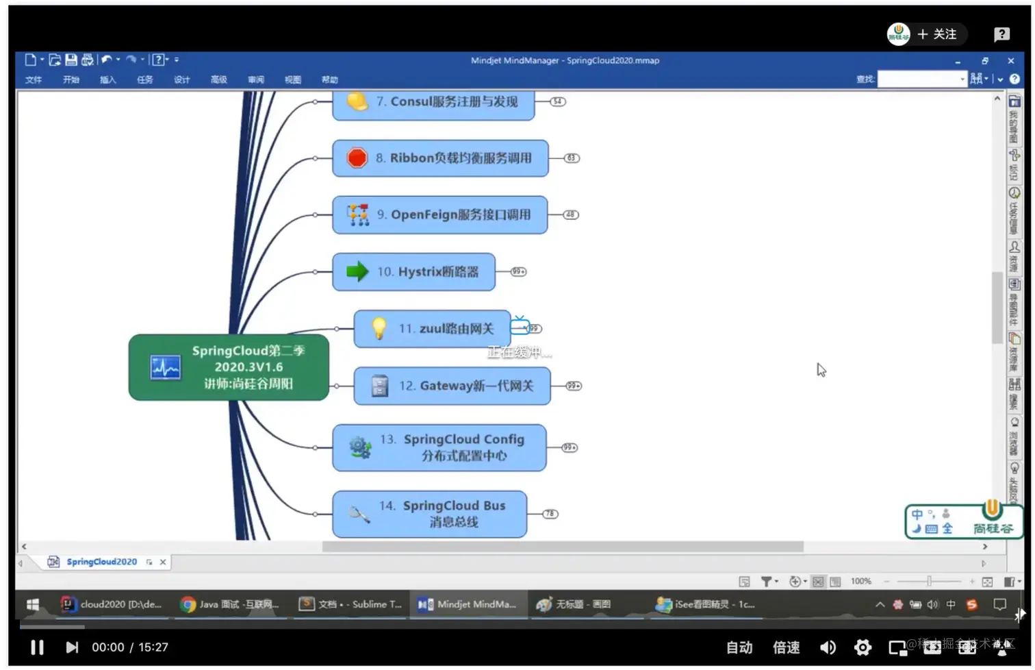Click the 倍速 playback speed button
Viewport: 1035px width, 670px height.
pyautogui.click(x=787, y=647)
